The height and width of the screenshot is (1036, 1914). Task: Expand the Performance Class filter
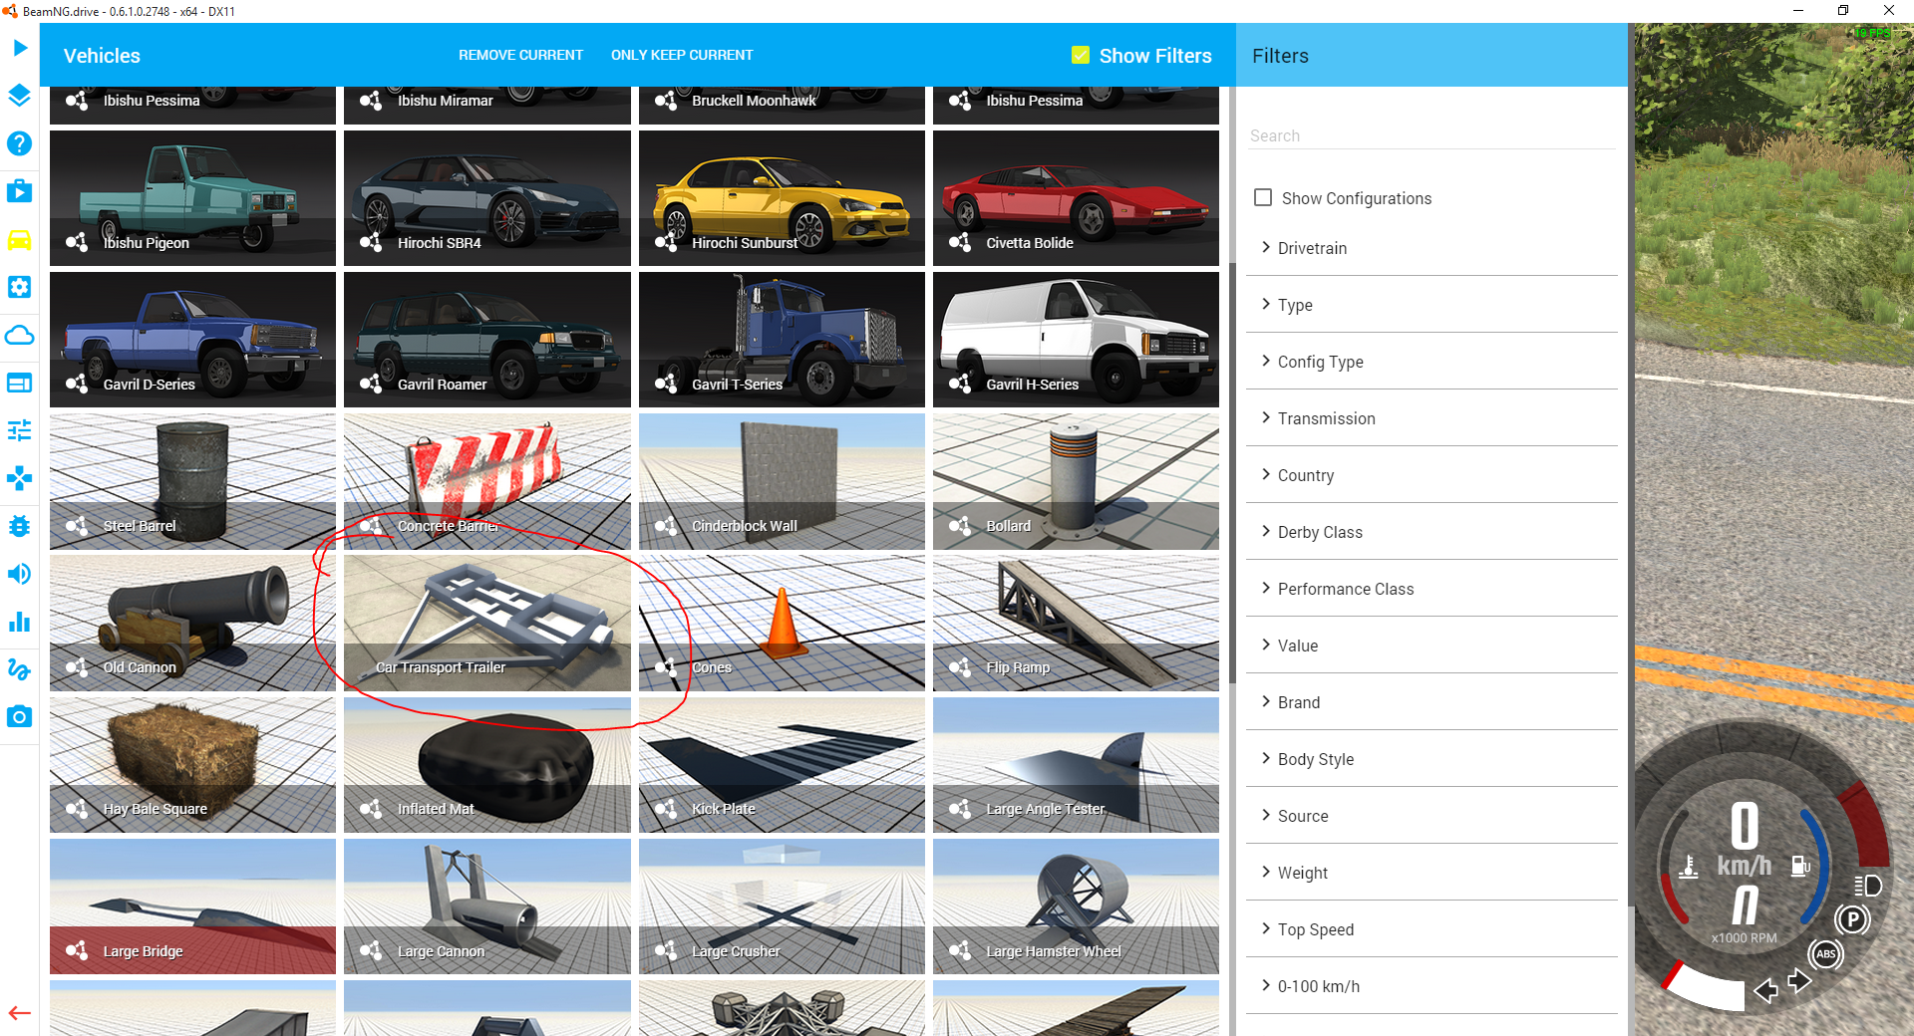point(1432,589)
